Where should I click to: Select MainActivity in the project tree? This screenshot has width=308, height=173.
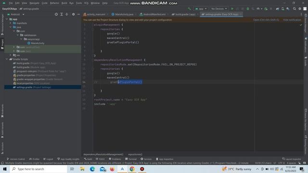(38, 43)
